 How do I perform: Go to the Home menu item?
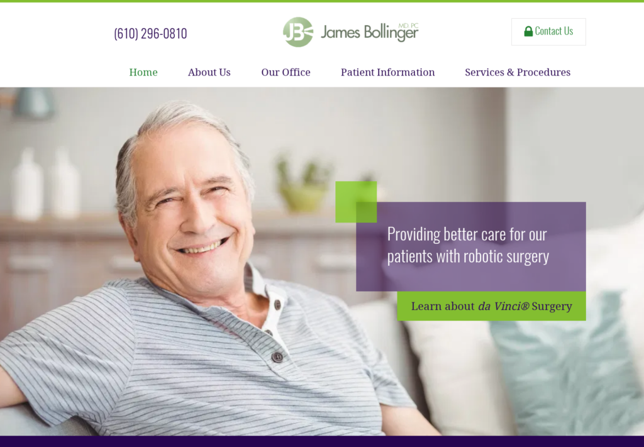(x=143, y=72)
